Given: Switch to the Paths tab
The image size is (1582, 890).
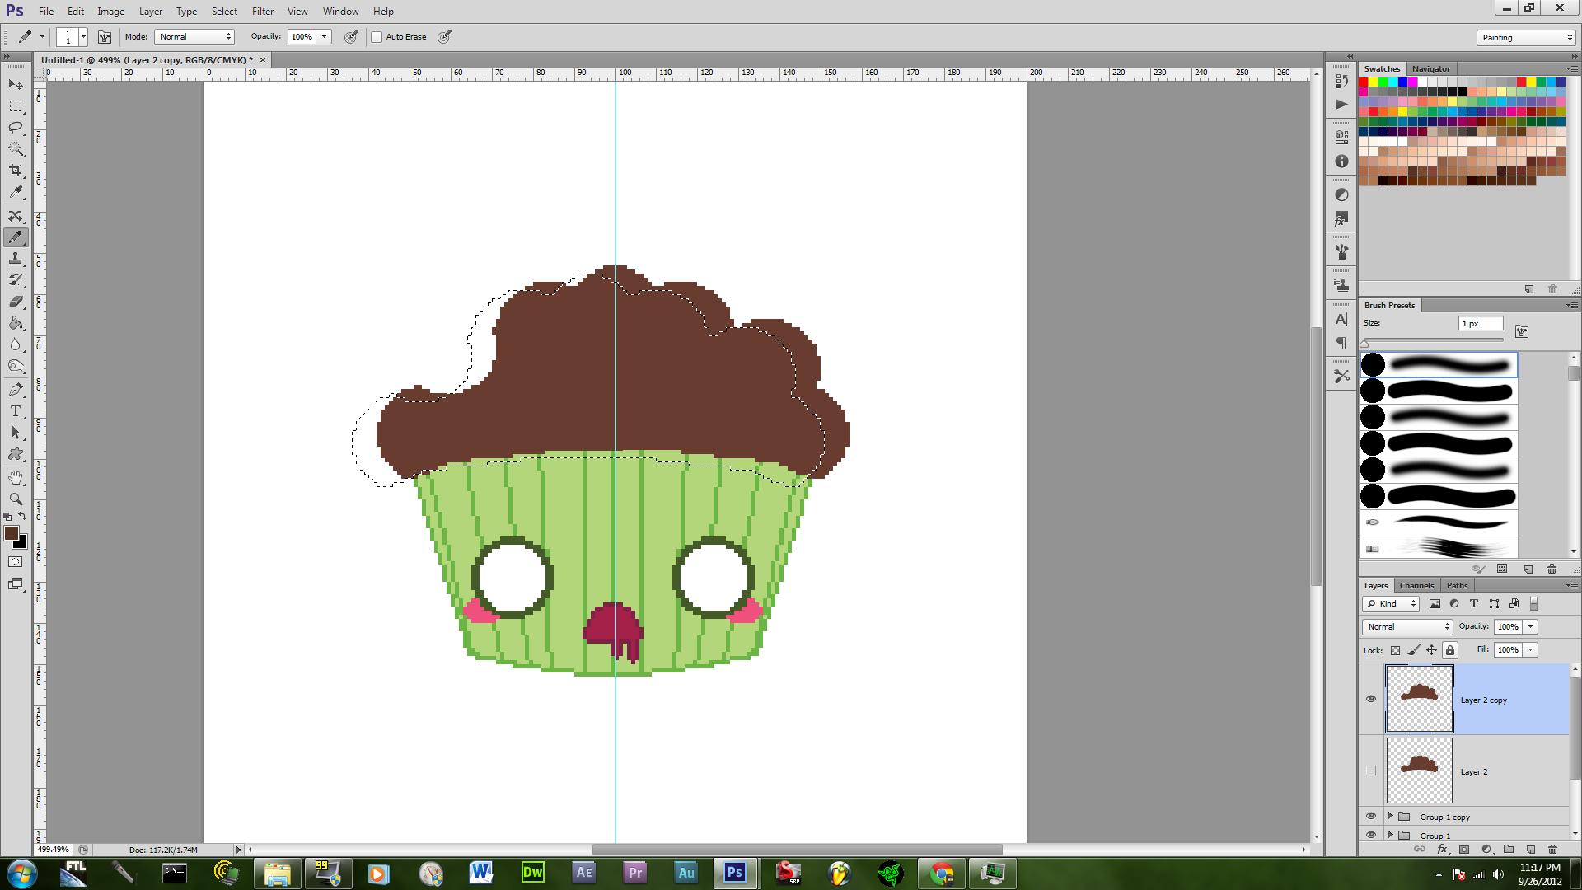Looking at the screenshot, I should (x=1457, y=585).
